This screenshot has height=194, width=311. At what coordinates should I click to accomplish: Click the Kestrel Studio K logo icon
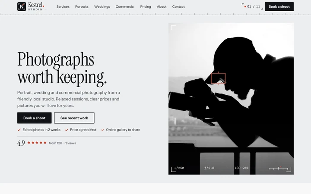tap(22, 6)
